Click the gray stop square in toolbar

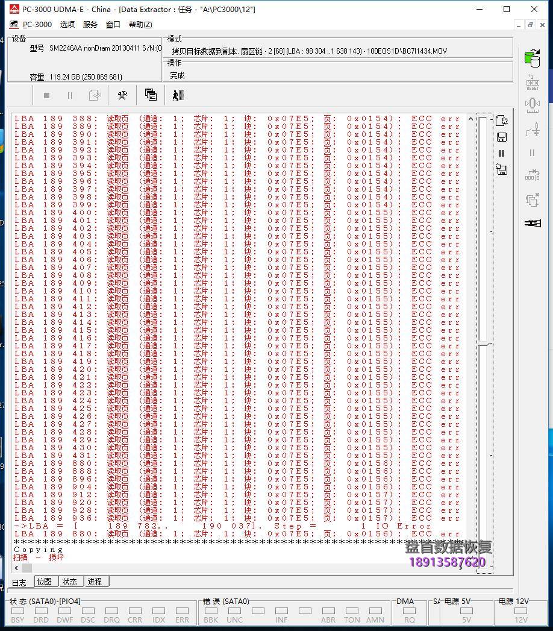(46, 95)
